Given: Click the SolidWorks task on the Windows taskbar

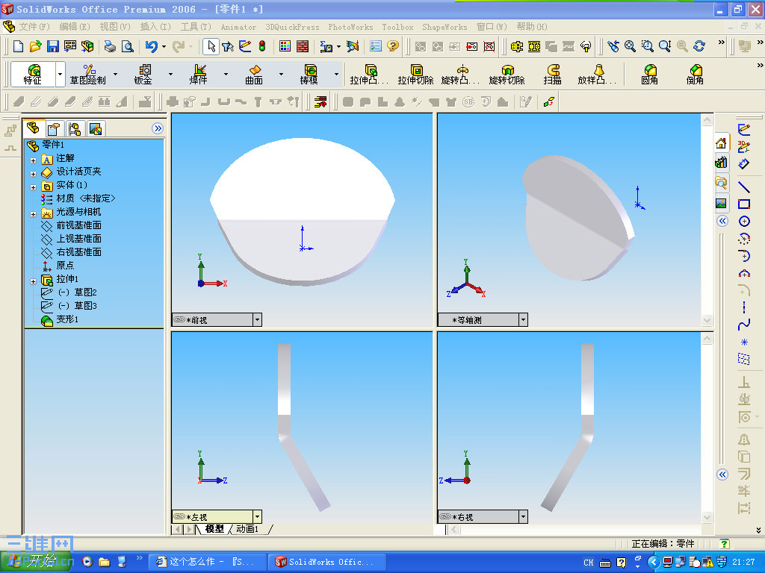Looking at the screenshot, I should 326,562.
